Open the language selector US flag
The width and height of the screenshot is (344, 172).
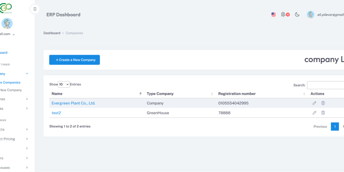coord(273,15)
